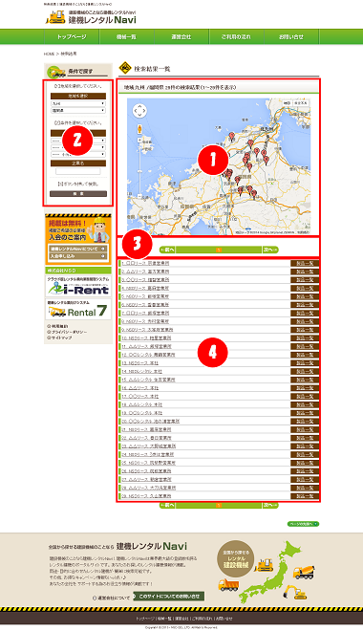Go to next page with 次へ button

point(270,250)
